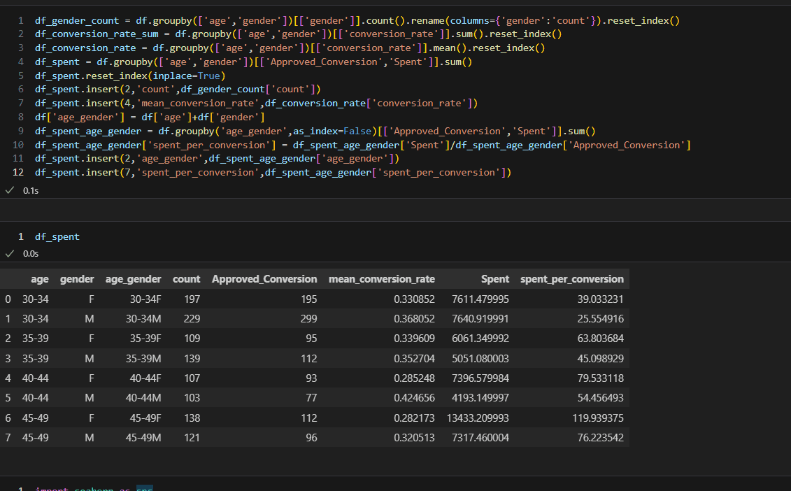This screenshot has width=791, height=491.
Task: Select the age_gender cell '40-44F'
Action: tap(145, 378)
